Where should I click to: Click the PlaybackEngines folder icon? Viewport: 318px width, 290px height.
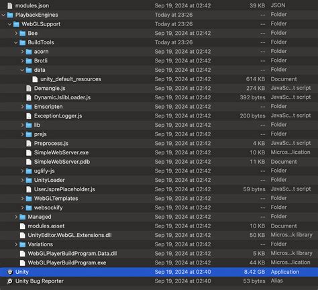click(10, 15)
